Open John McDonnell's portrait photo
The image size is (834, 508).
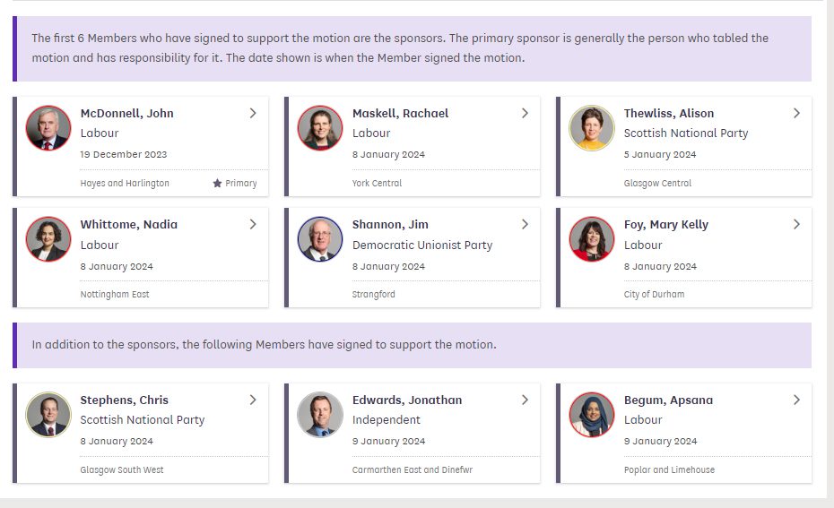(x=48, y=127)
